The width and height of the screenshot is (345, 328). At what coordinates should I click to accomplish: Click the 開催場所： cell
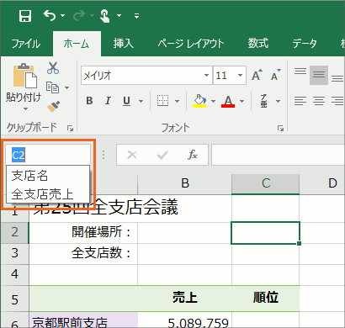[x=83, y=233]
